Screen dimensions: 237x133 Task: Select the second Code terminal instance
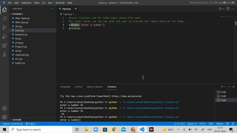[226, 96]
